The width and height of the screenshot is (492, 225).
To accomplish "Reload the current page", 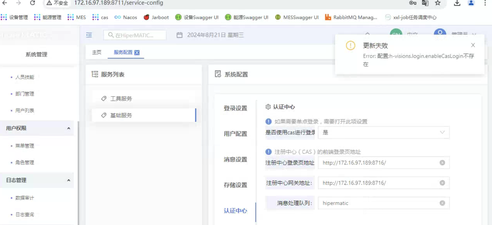I will click(x=32, y=3).
